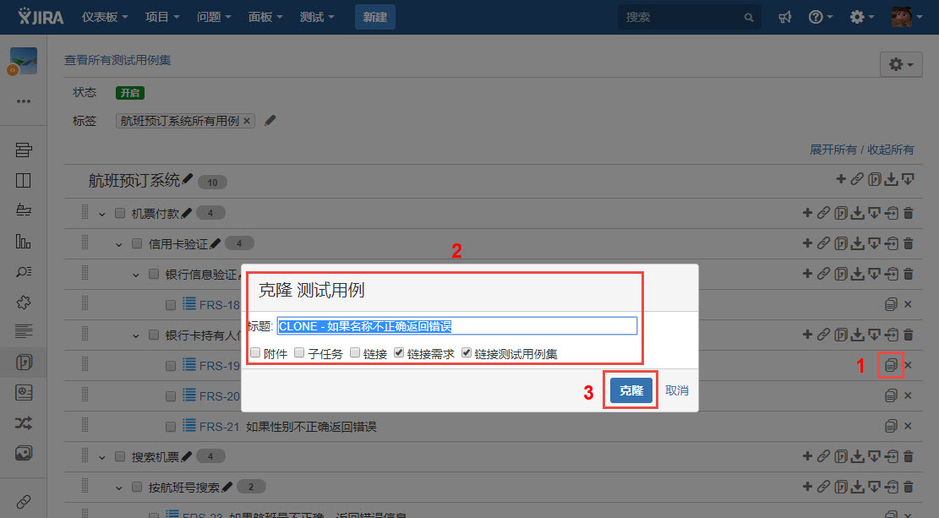939x518 pixels.
Task: Click the plus icon in 机票付款 row
Action: [807, 213]
